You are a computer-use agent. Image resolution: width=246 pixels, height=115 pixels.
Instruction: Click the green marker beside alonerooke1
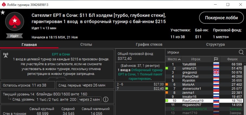[167, 89]
